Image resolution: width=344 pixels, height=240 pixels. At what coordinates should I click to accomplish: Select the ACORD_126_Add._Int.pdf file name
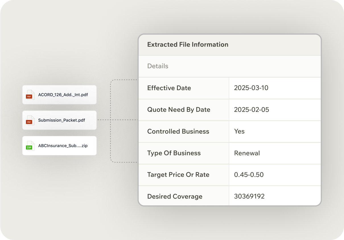[63, 95]
